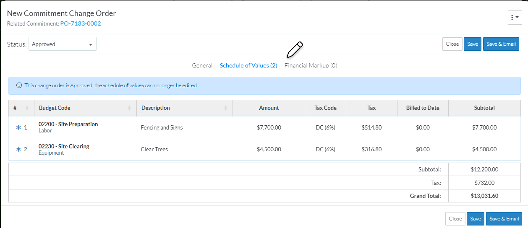Click the $4,500.00 amount cell
This screenshot has width=528, height=228.
coord(269,149)
